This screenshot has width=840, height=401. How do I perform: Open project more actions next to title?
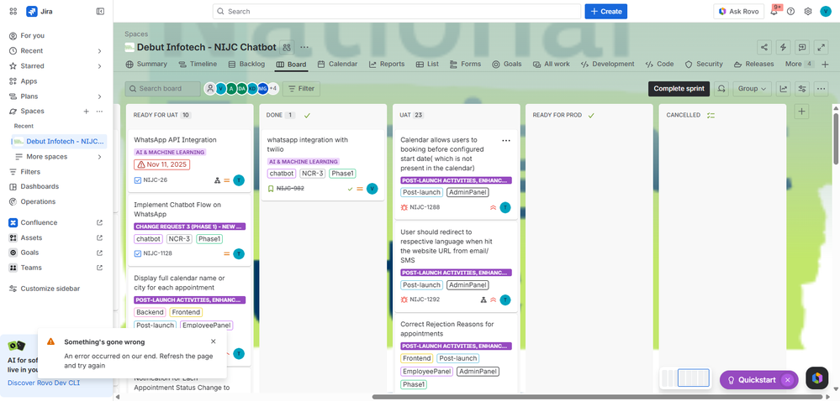[x=304, y=47]
